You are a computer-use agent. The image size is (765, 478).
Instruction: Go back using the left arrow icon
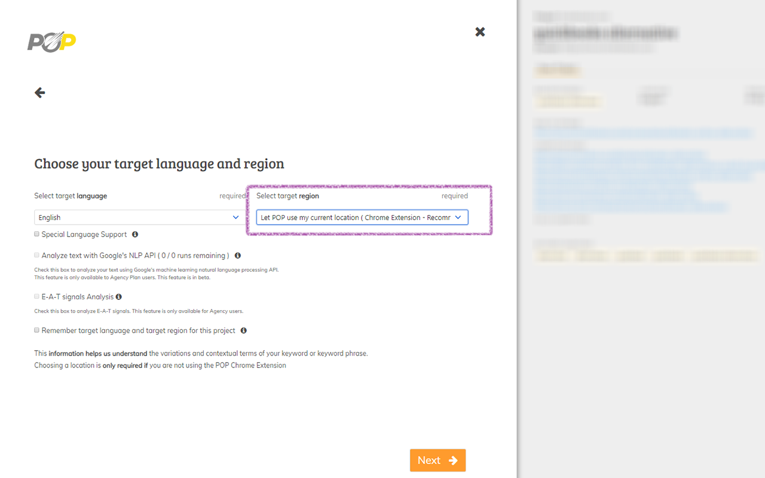[40, 93]
